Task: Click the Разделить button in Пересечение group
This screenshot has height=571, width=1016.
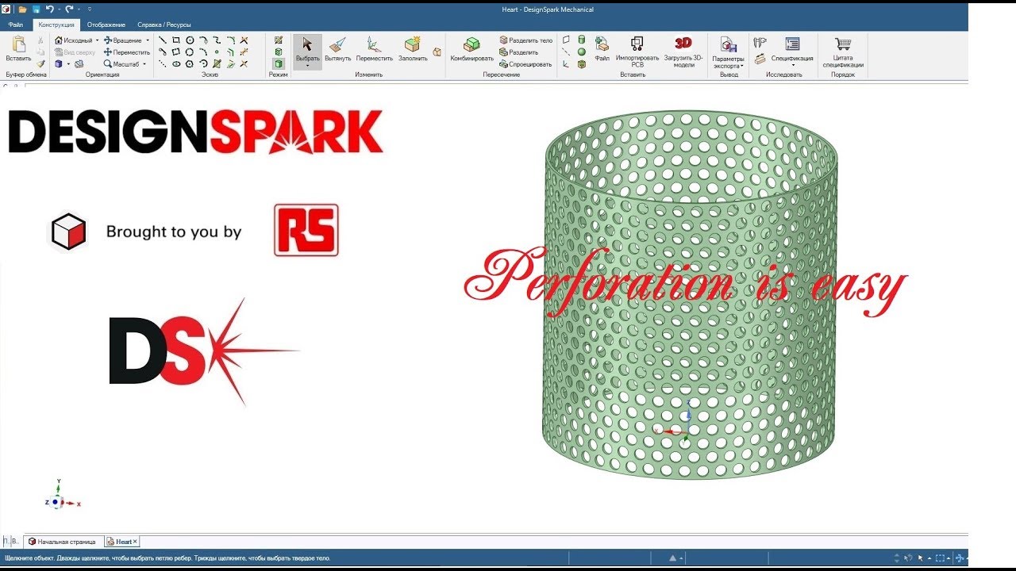Action: [x=519, y=52]
